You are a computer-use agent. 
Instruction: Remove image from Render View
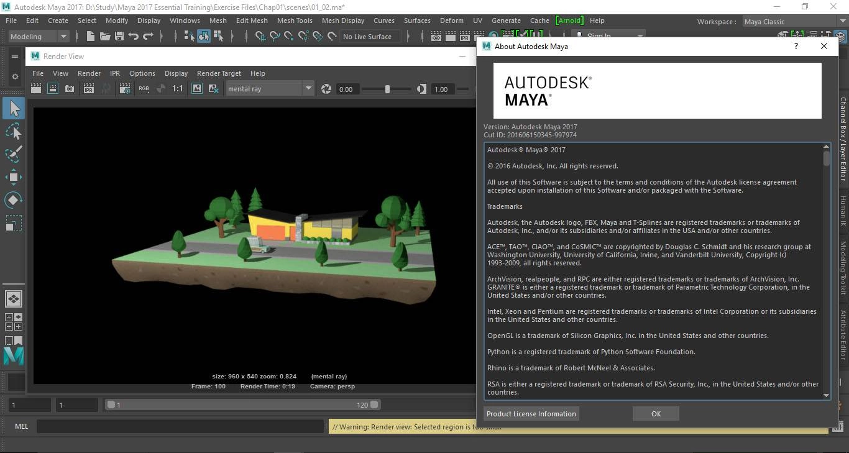(213, 89)
